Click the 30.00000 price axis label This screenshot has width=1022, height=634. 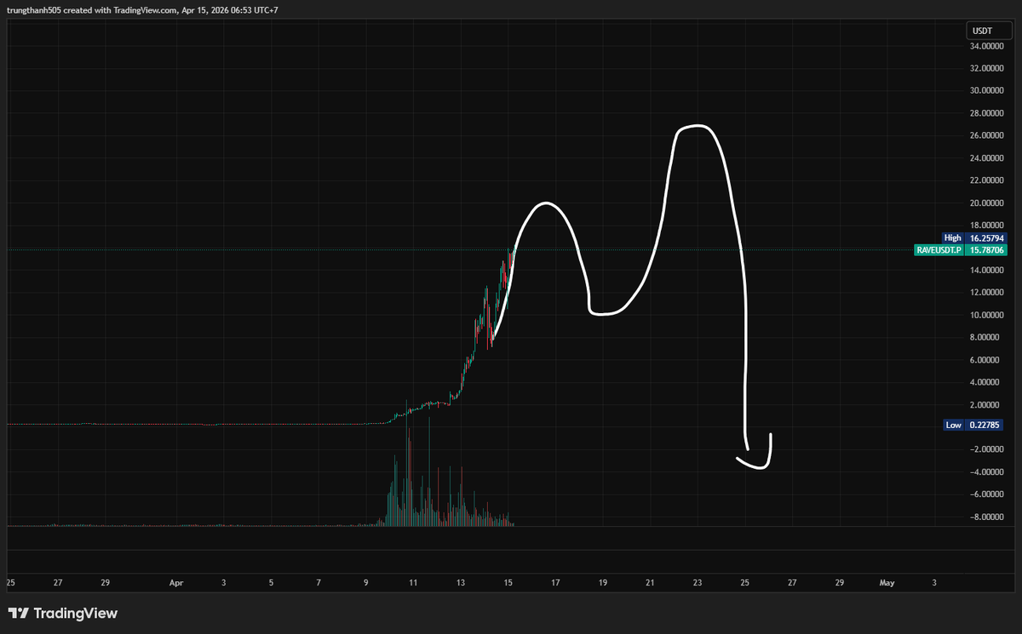[x=988, y=90]
